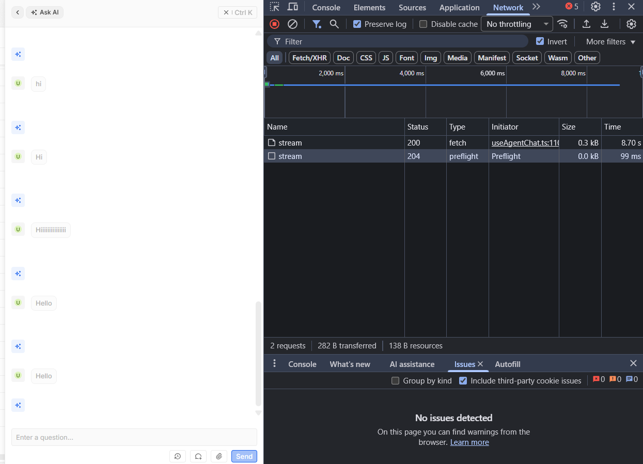Open drawer three-dot menu
This screenshot has width=643, height=464.
point(275,363)
